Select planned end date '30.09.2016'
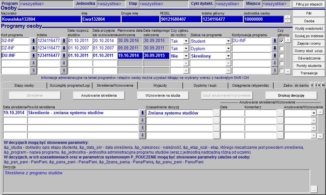Image resolution: width=326 pixels, height=195 pixels. click(130, 41)
